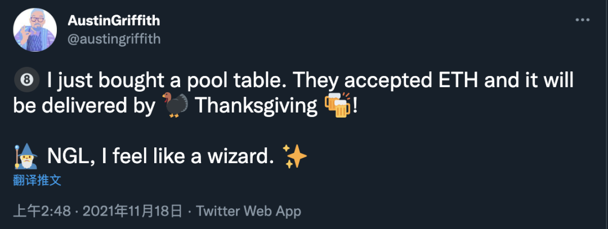Click the 翻译推文 translate tweet link
This screenshot has height=229, width=608.
click(x=37, y=181)
